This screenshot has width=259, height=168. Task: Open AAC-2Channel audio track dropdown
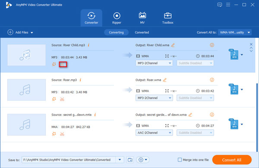pos(154,133)
